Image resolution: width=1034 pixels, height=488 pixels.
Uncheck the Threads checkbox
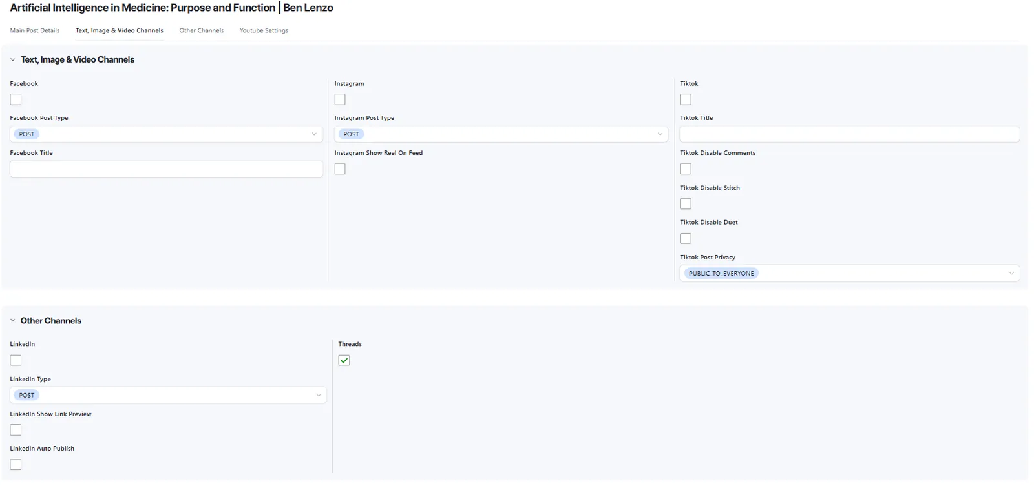pyautogui.click(x=344, y=360)
